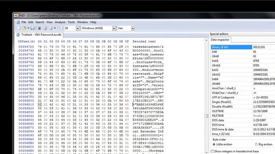Click the OLETIME value 12/30/1899

tap(260, 111)
